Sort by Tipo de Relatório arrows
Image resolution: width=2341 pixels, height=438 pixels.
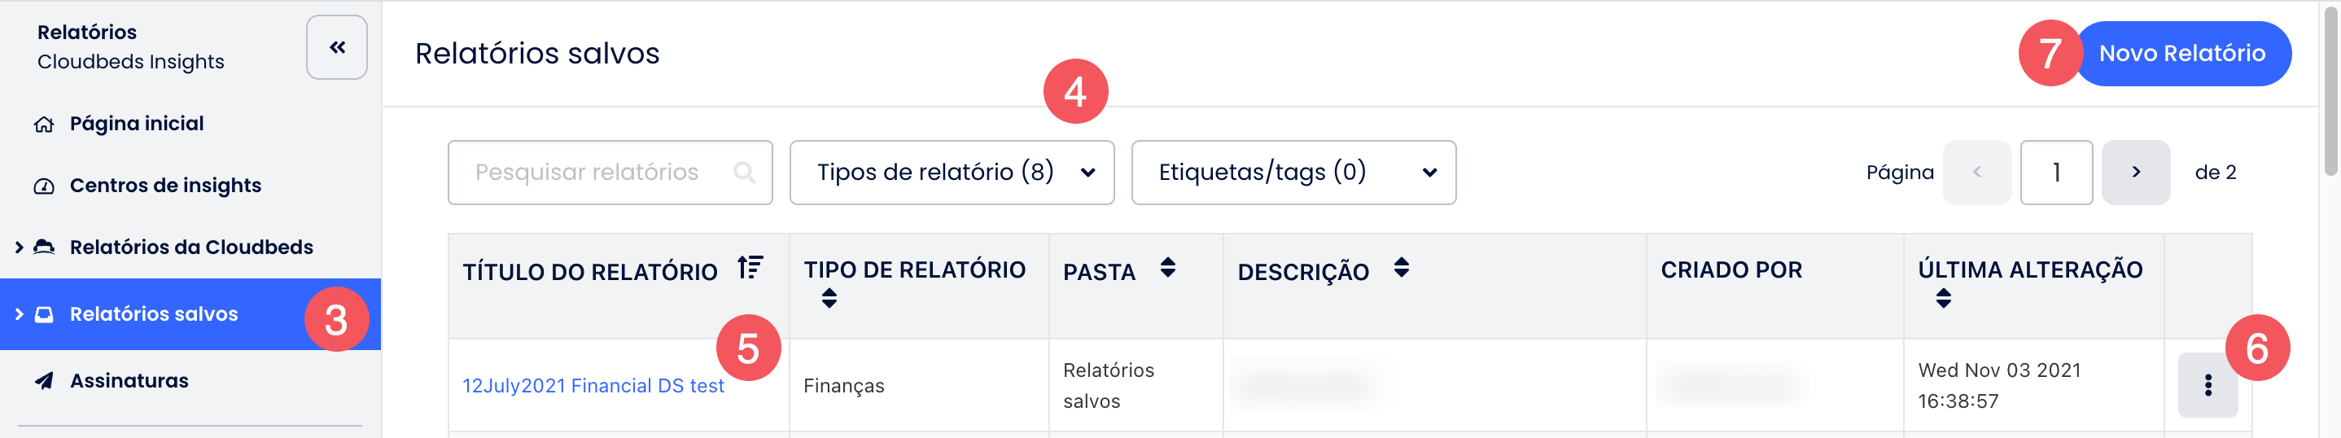point(829,298)
